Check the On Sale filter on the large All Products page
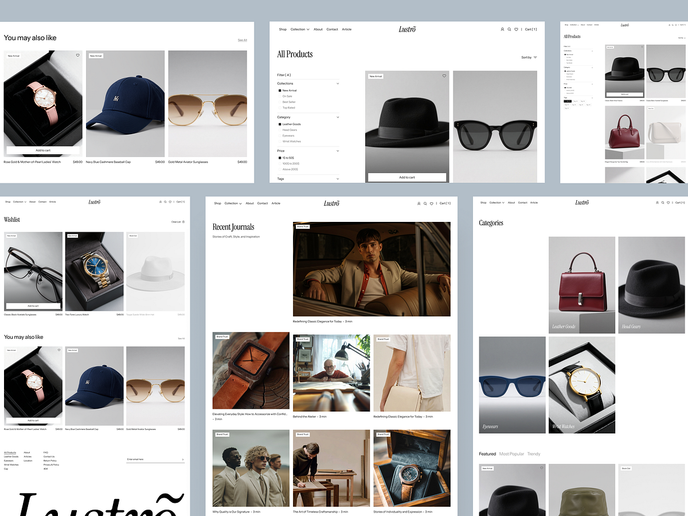Image resolution: width=688 pixels, height=516 pixels. pyautogui.click(x=280, y=96)
